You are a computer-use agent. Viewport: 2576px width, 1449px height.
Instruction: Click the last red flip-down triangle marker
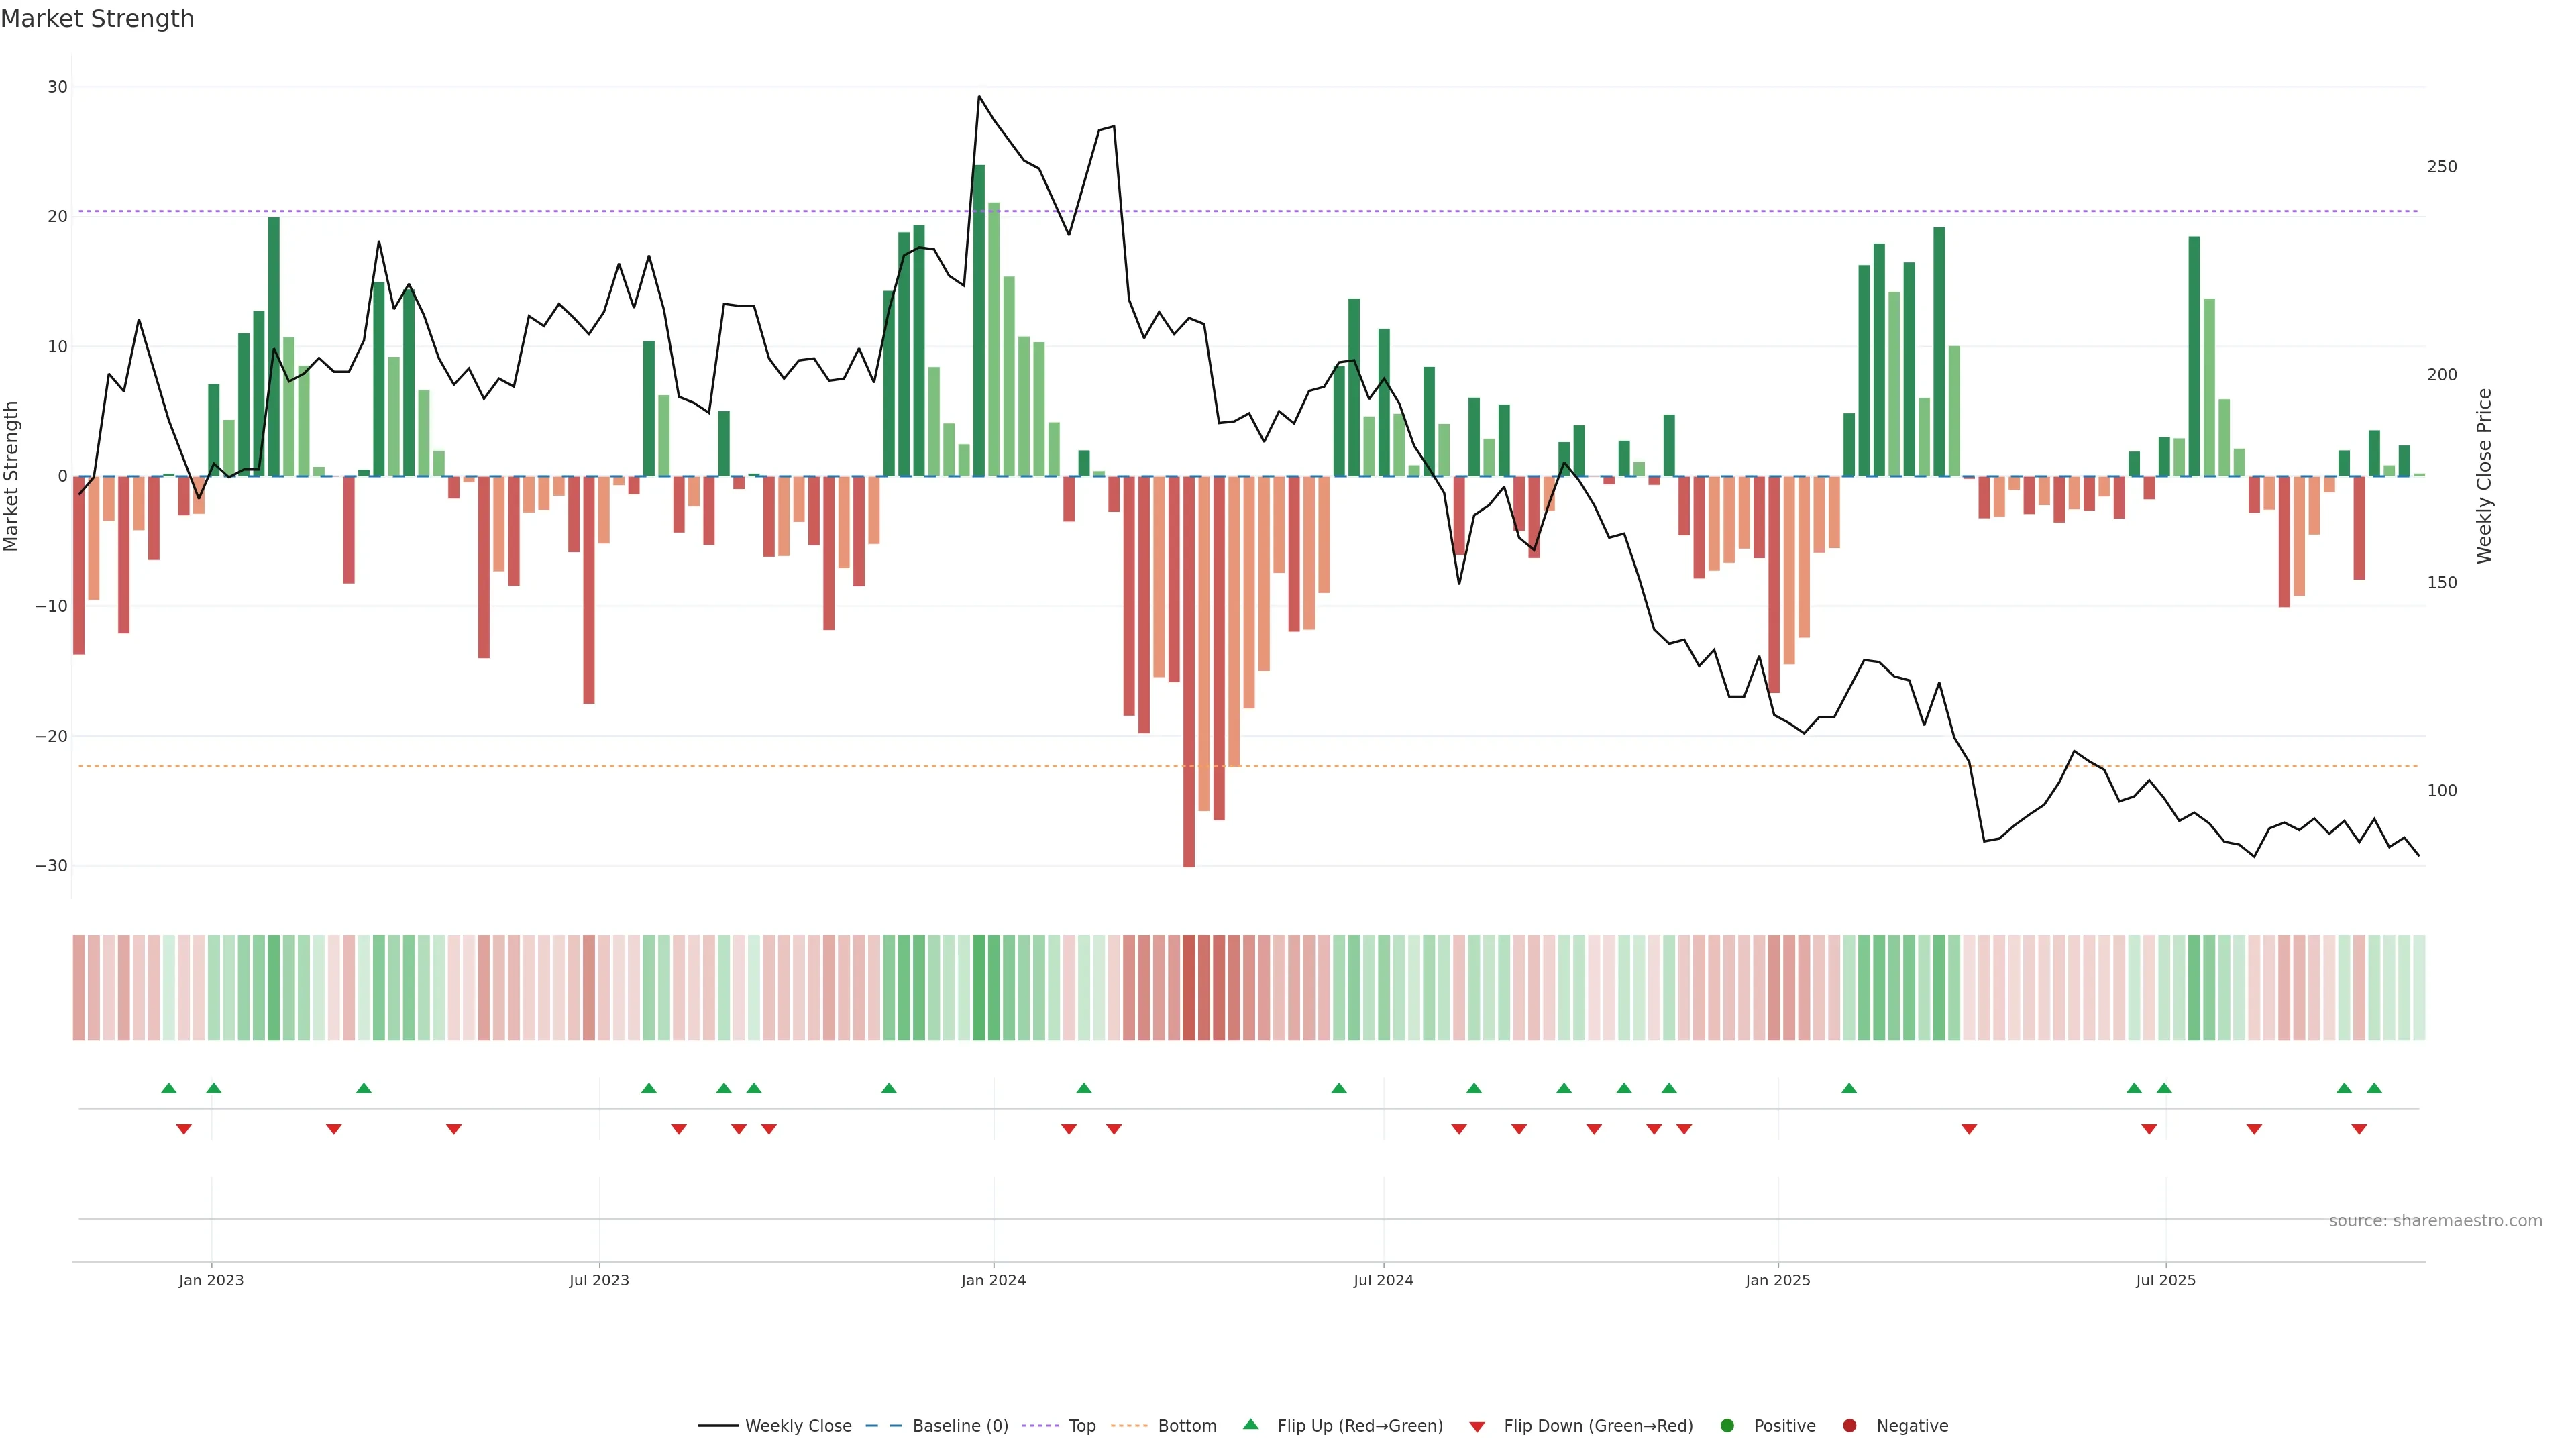click(x=2359, y=1129)
